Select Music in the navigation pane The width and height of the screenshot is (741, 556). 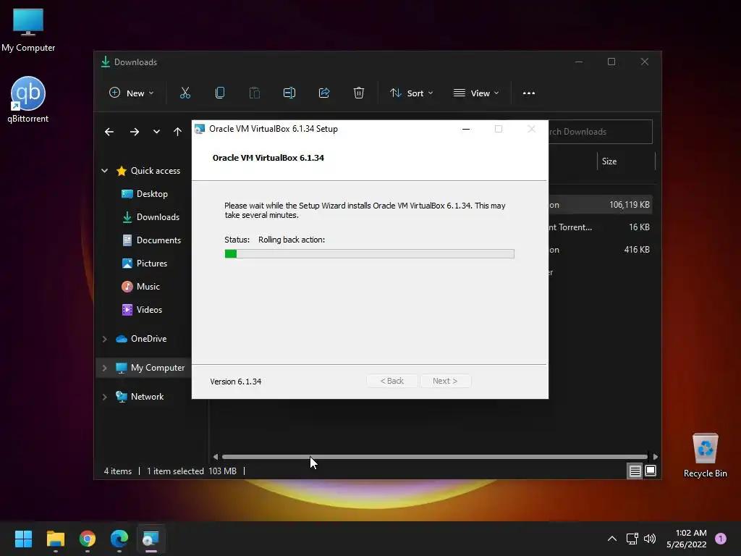click(x=141, y=287)
